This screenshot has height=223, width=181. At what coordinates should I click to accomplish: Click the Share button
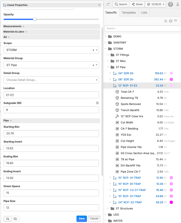137,4
